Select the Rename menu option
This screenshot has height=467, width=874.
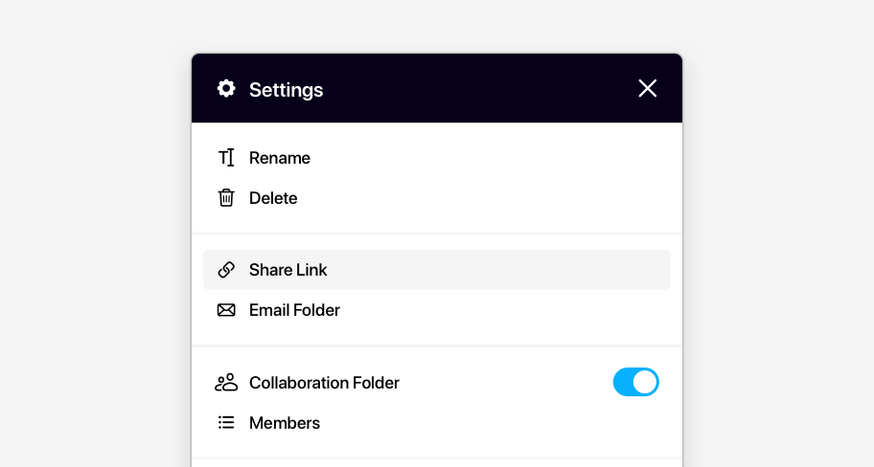279,158
